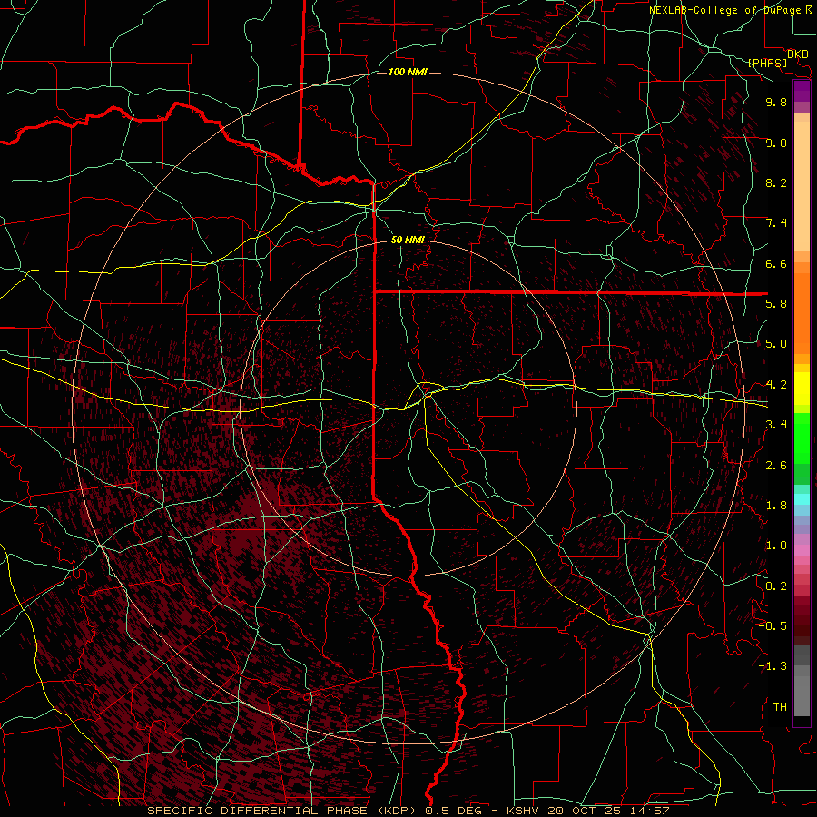Click the 1.0 scale value
The width and height of the screenshot is (817, 817).
pyautogui.click(x=776, y=546)
